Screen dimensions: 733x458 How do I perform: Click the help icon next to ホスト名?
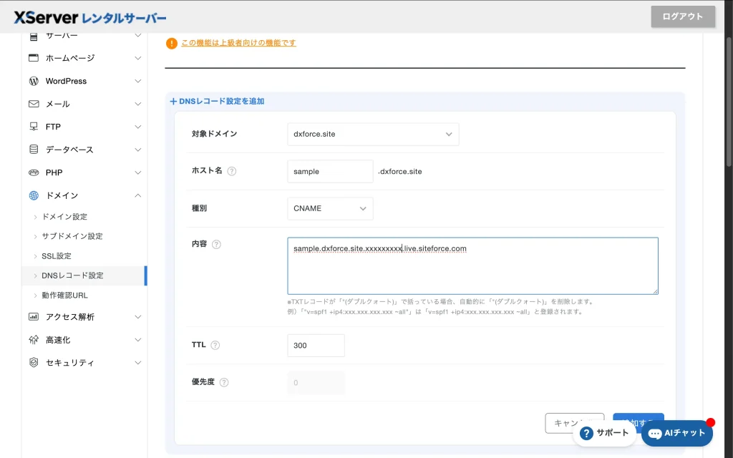tap(232, 172)
